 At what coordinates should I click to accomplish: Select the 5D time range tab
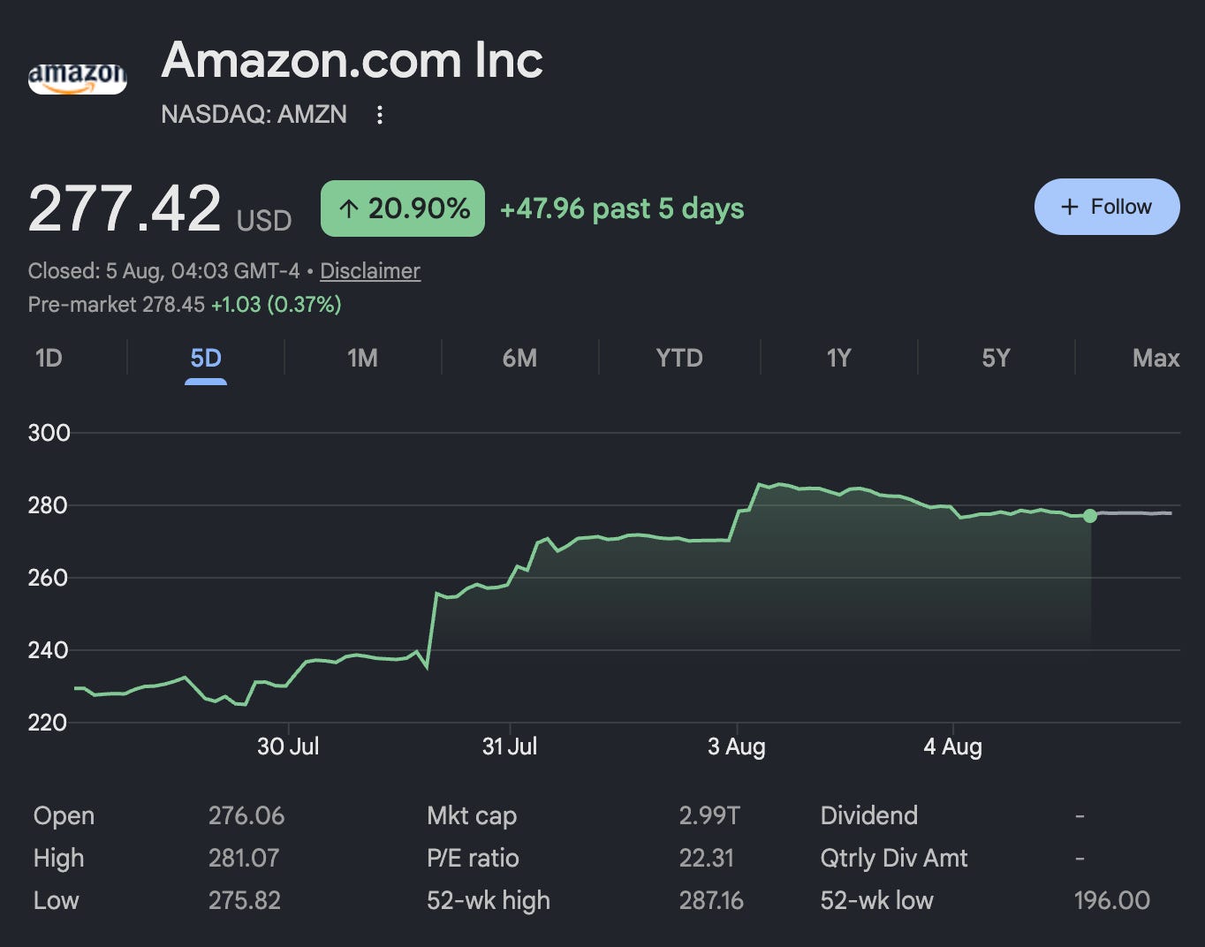(206, 358)
